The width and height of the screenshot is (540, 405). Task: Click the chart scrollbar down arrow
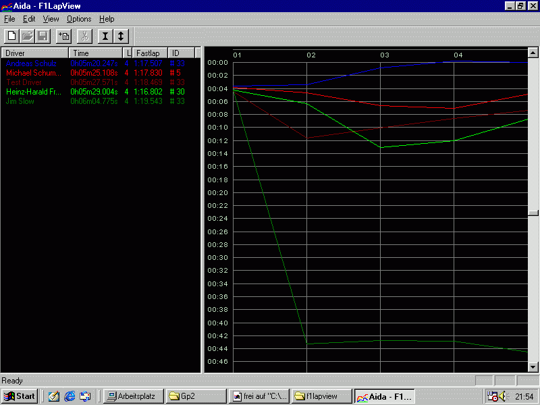[x=533, y=367]
